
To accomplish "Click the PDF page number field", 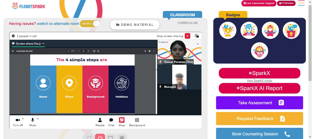I will [68, 51].
